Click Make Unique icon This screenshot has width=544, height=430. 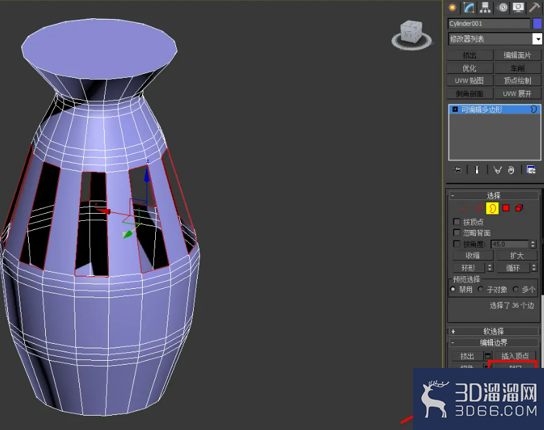click(x=498, y=170)
